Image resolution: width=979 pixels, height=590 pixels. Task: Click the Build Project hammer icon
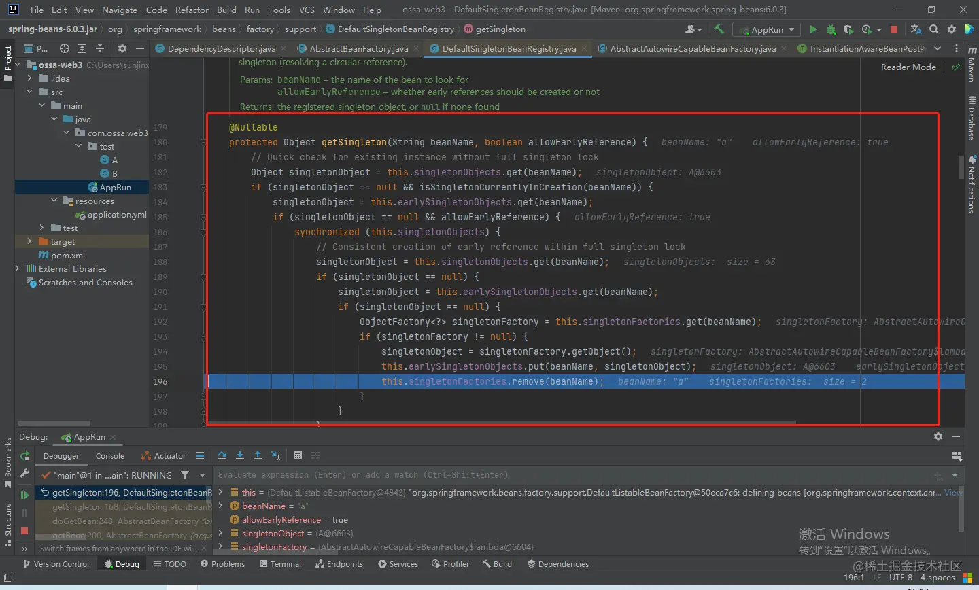pyautogui.click(x=719, y=29)
